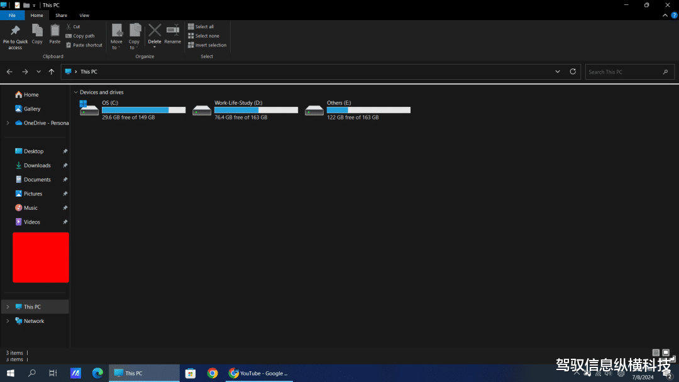Open the Windows Start menu
This screenshot has height=382, width=679.
click(x=11, y=373)
